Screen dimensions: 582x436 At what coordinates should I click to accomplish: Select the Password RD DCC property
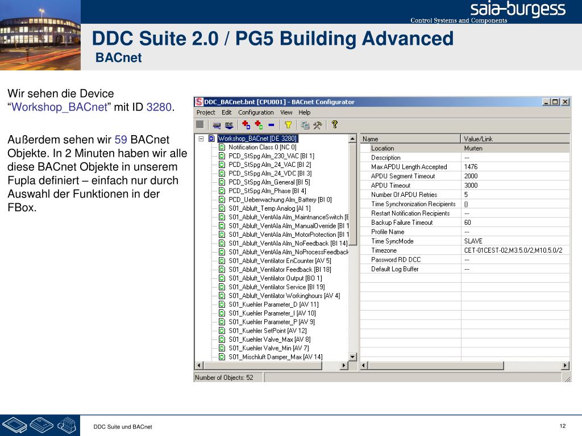pyautogui.click(x=396, y=259)
